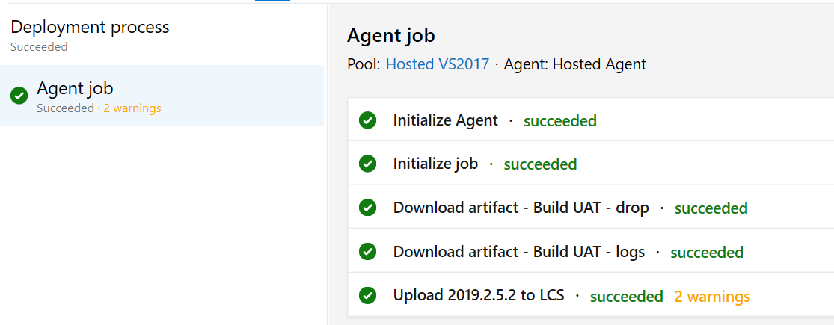834x325 pixels.
Task: Click check icon for Upload 2019.2.5.2 to LCS
Action: pyautogui.click(x=367, y=294)
